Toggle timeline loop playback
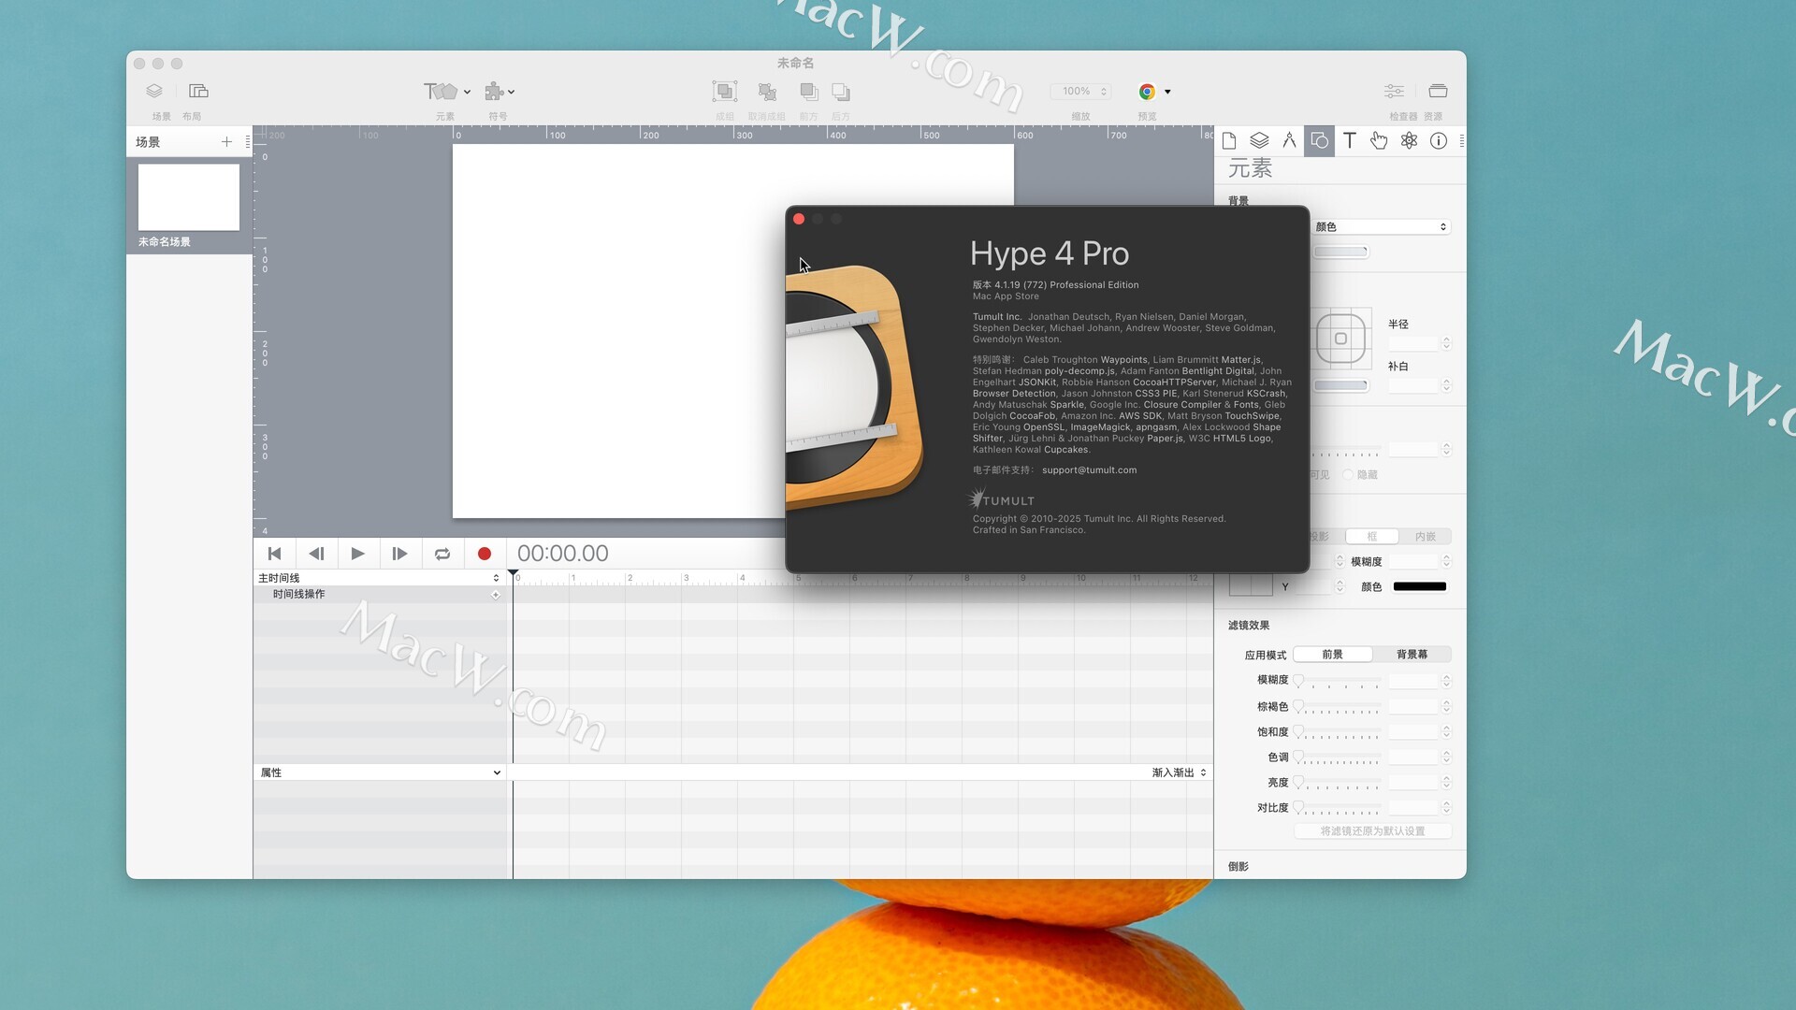This screenshot has width=1796, height=1010. point(442,554)
